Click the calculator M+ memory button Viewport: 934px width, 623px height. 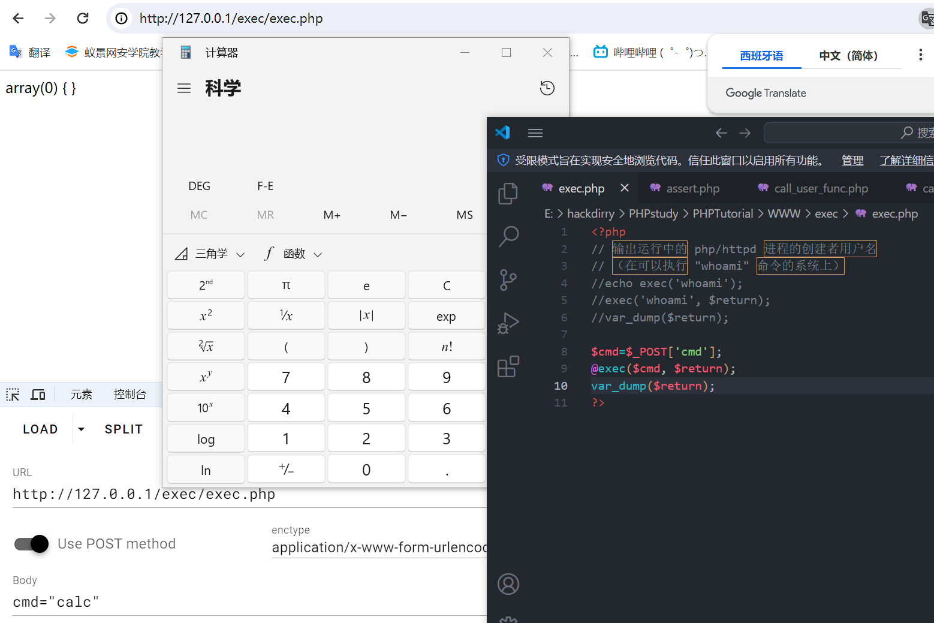pyautogui.click(x=332, y=215)
